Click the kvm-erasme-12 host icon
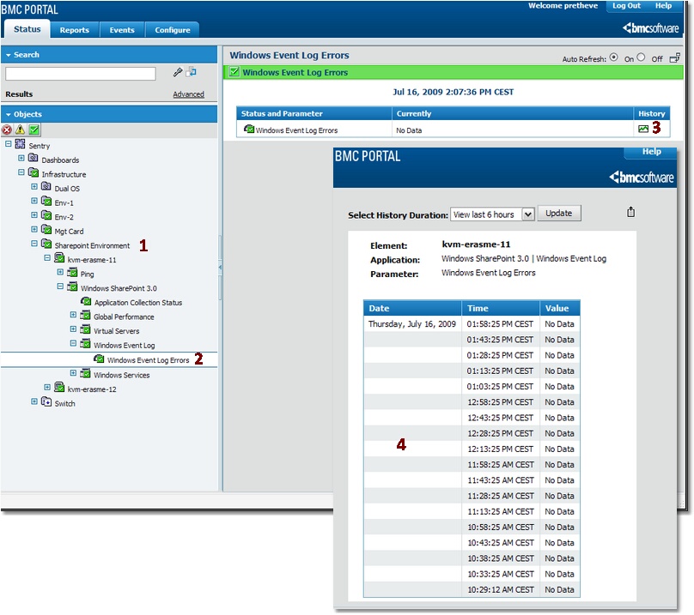This screenshot has height=615, width=694. coord(59,388)
